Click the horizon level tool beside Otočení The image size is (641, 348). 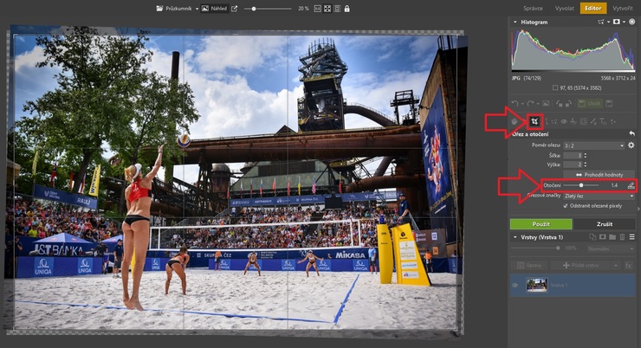pos(631,185)
